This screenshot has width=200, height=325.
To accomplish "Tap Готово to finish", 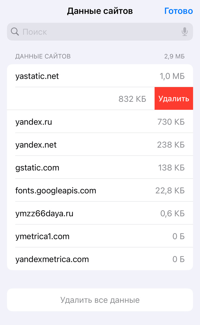I will 179,11.
